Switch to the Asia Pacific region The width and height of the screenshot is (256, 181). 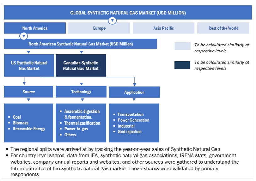tap(163, 28)
